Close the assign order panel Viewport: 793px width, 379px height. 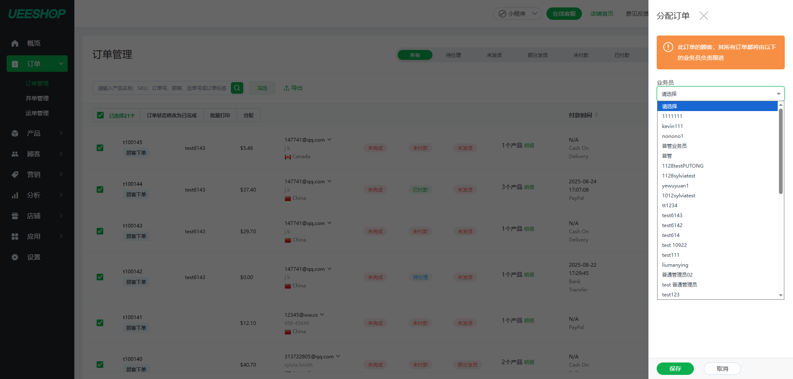(704, 16)
